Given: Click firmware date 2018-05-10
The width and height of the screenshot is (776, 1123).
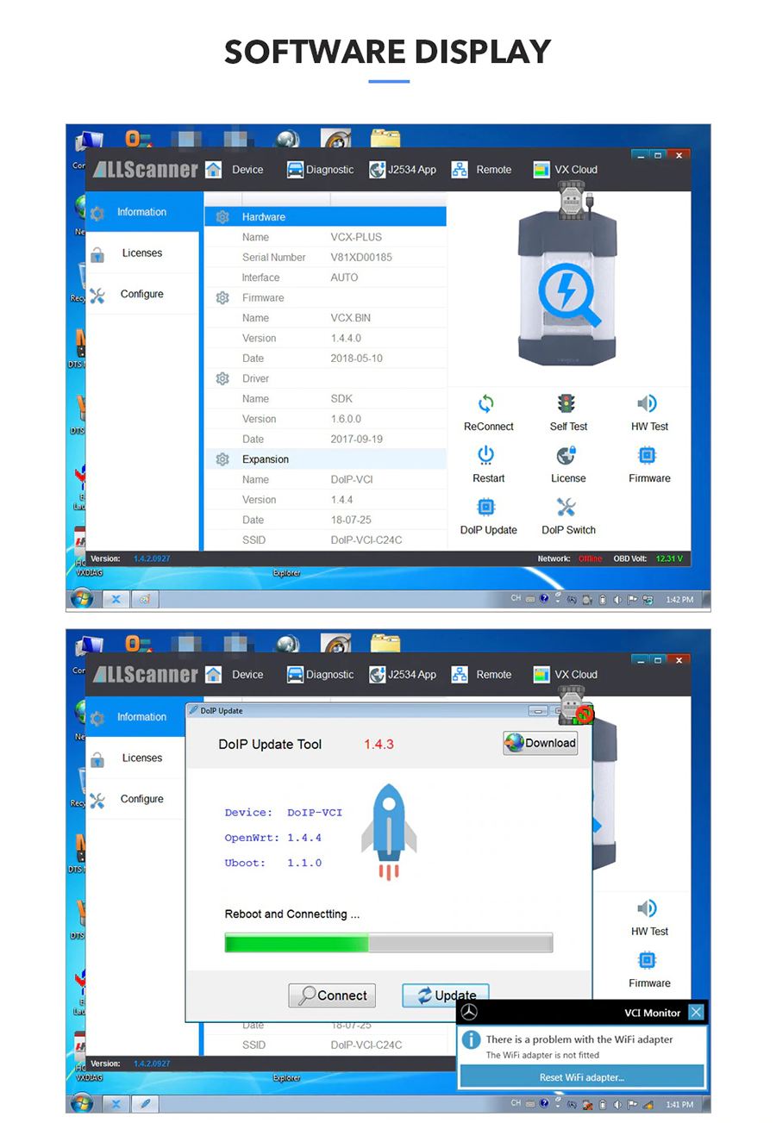Looking at the screenshot, I should (357, 359).
